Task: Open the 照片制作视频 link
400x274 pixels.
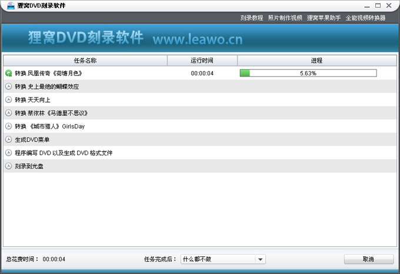Action: pos(285,18)
